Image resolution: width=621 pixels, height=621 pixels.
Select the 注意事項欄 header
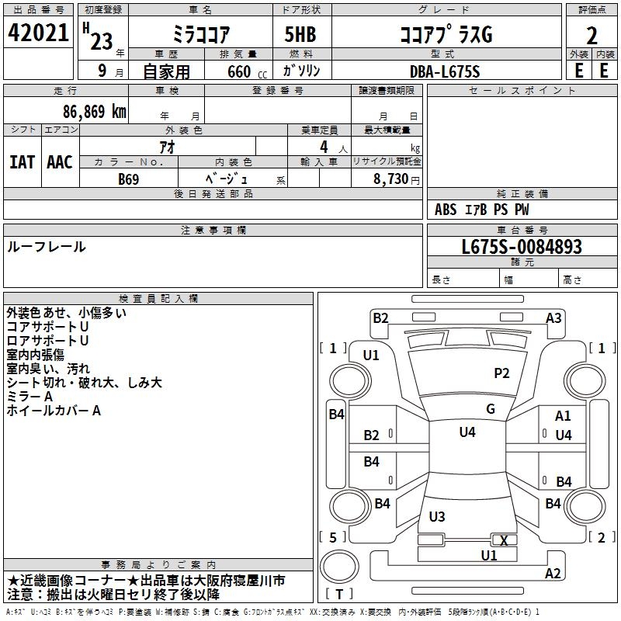point(213,230)
